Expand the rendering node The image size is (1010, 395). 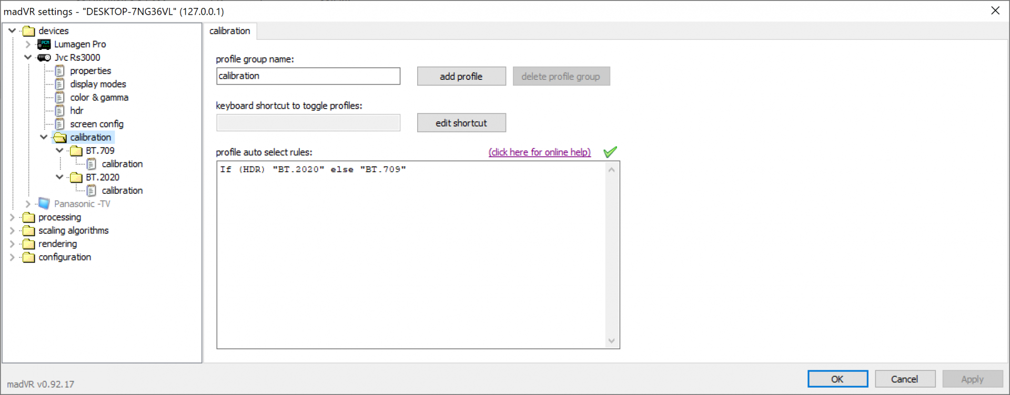pyautogui.click(x=12, y=244)
